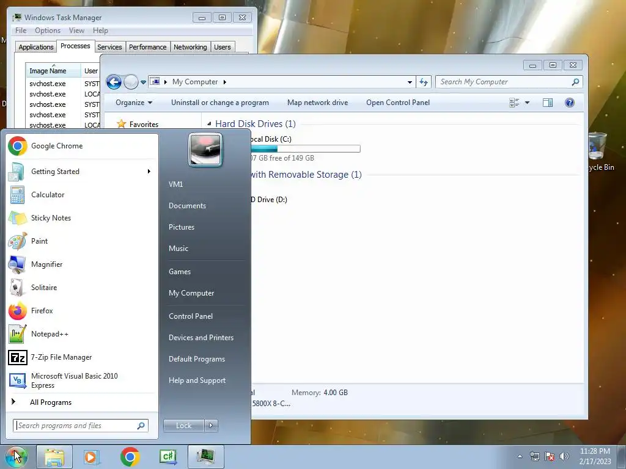Go back in My Computer window
The height and width of the screenshot is (469, 626).
pyautogui.click(x=114, y=82)
